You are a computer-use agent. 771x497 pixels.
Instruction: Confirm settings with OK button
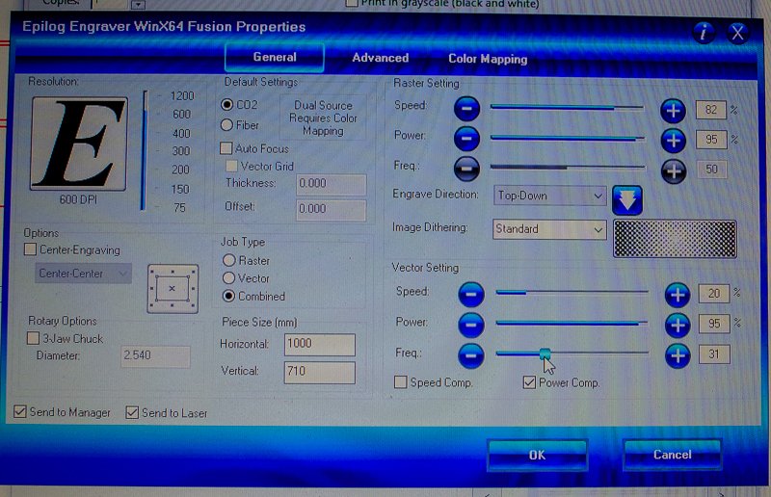coord(537,456)
